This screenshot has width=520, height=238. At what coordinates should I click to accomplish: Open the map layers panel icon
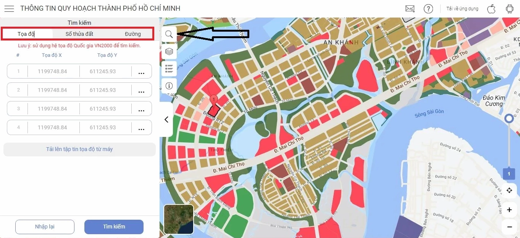[x=169, y=51]
